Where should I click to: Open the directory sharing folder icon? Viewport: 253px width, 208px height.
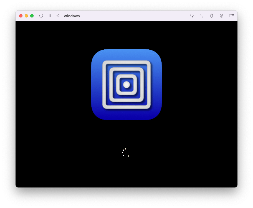tap(231, 16)
